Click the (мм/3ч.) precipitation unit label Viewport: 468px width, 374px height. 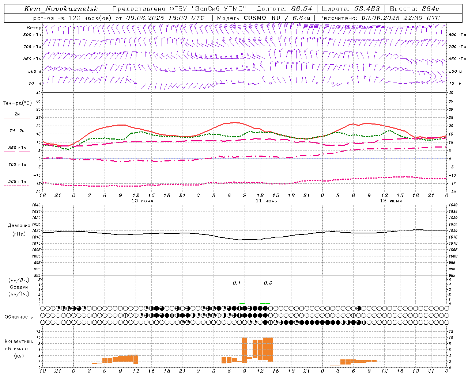click(x=19, y=280)
